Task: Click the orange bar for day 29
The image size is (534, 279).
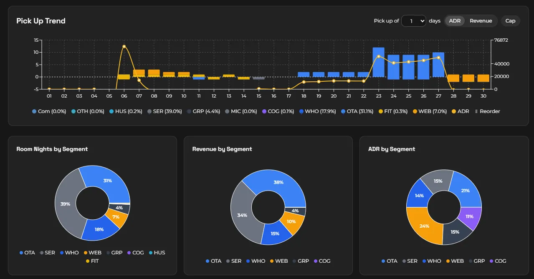Action: (x=468, y=78)
